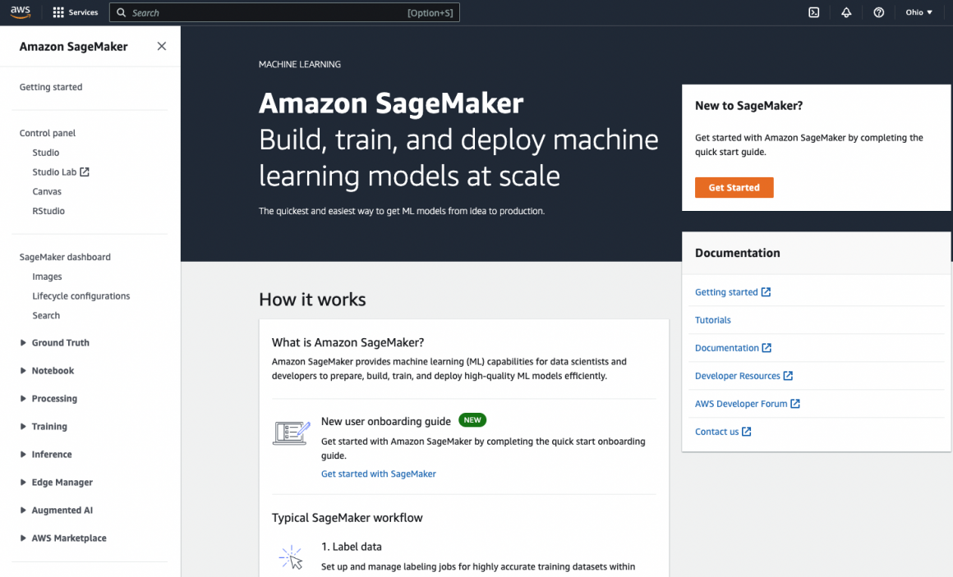Viewport: 953px width, 577px height.
Task: Open Studio in the Control panel
Action: pyautogui.click(x=46, y=153)
